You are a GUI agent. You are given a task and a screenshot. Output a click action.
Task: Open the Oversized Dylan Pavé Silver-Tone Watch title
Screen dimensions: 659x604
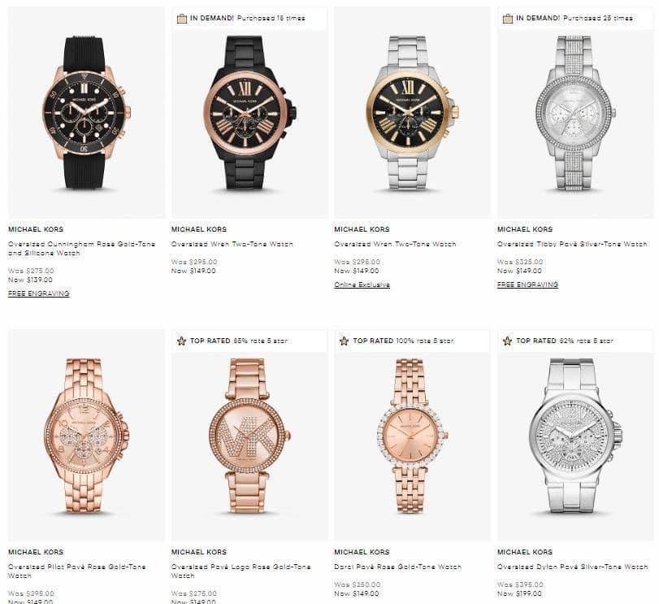point(572,567)
